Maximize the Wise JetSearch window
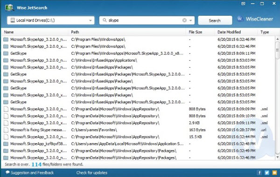 [x=262, y=4]
